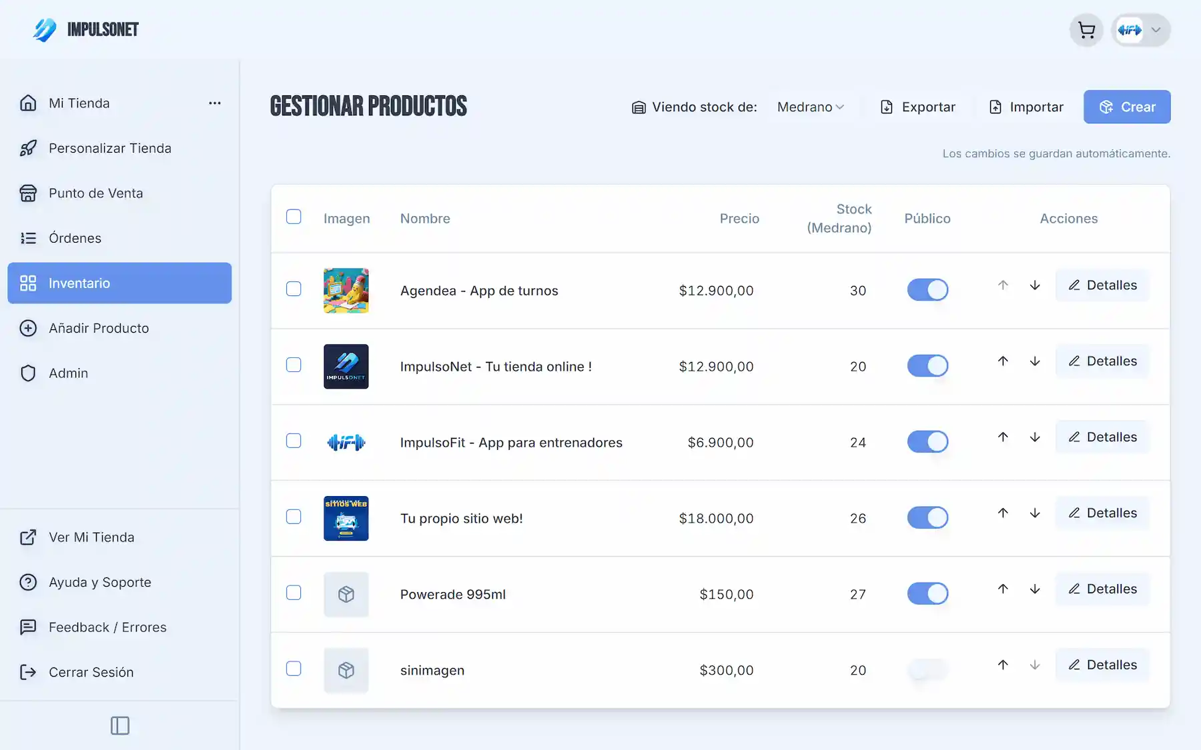Select the Powerade 995ml row checkbox
Viewport: 1201px width, 750px height.
coord(294,593)
